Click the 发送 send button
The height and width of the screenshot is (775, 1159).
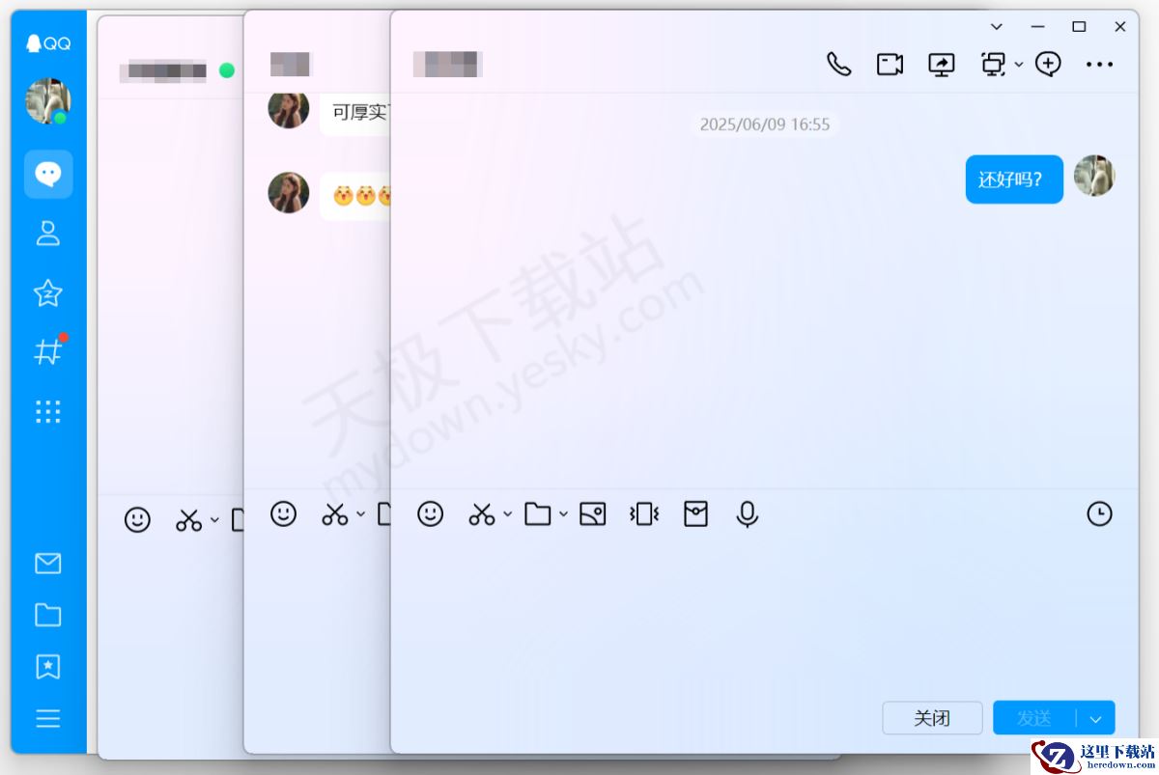[1033, 718]
